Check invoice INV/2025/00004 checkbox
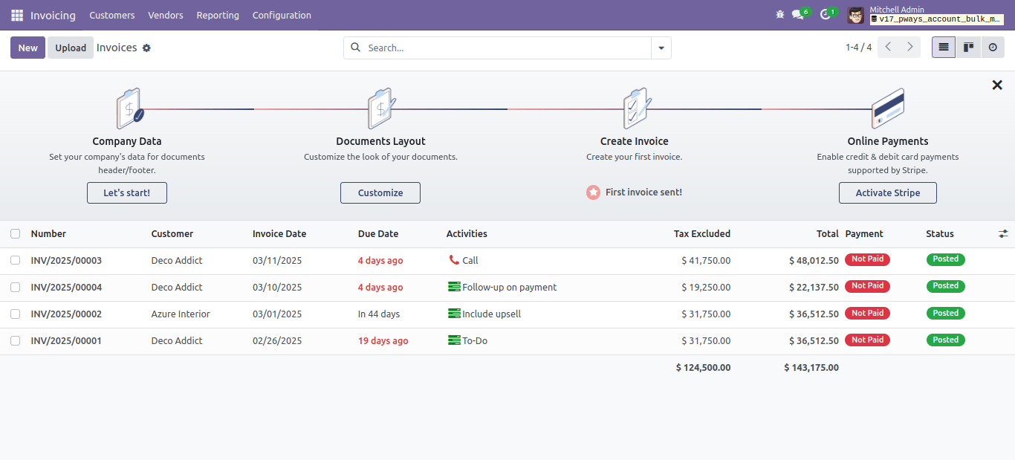The width and height of the screenshot is (1015, 460). 15,287
